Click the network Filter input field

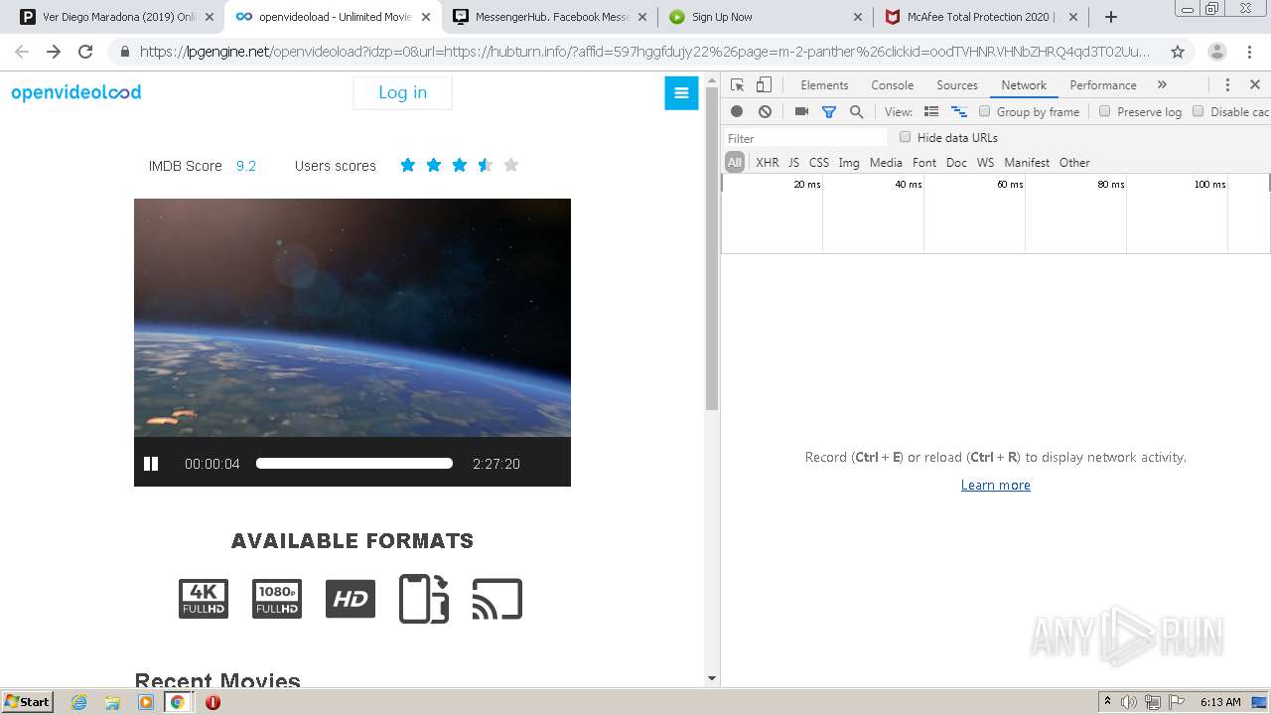(x=805, y=138)
